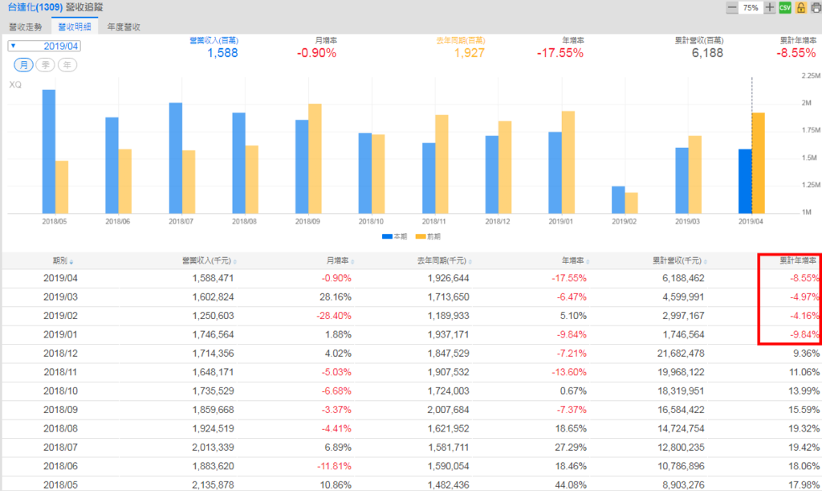The height and width of the screenshot is (491, 822).
Task: Sort the table's 月增率 column via its arrow
Action: pyautogui.click(x=353, y=262)
